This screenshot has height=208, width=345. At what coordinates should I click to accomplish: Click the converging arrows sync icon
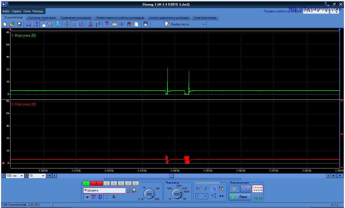click(221, 196)
